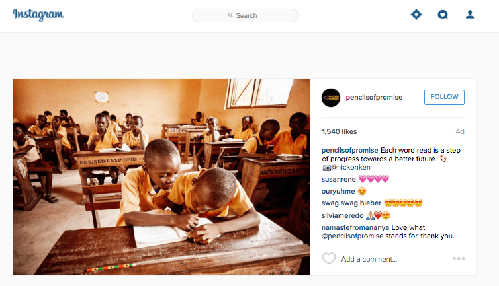Click the magnifier icon in the search bar
The image size is (499, 286).
[230, 15]
